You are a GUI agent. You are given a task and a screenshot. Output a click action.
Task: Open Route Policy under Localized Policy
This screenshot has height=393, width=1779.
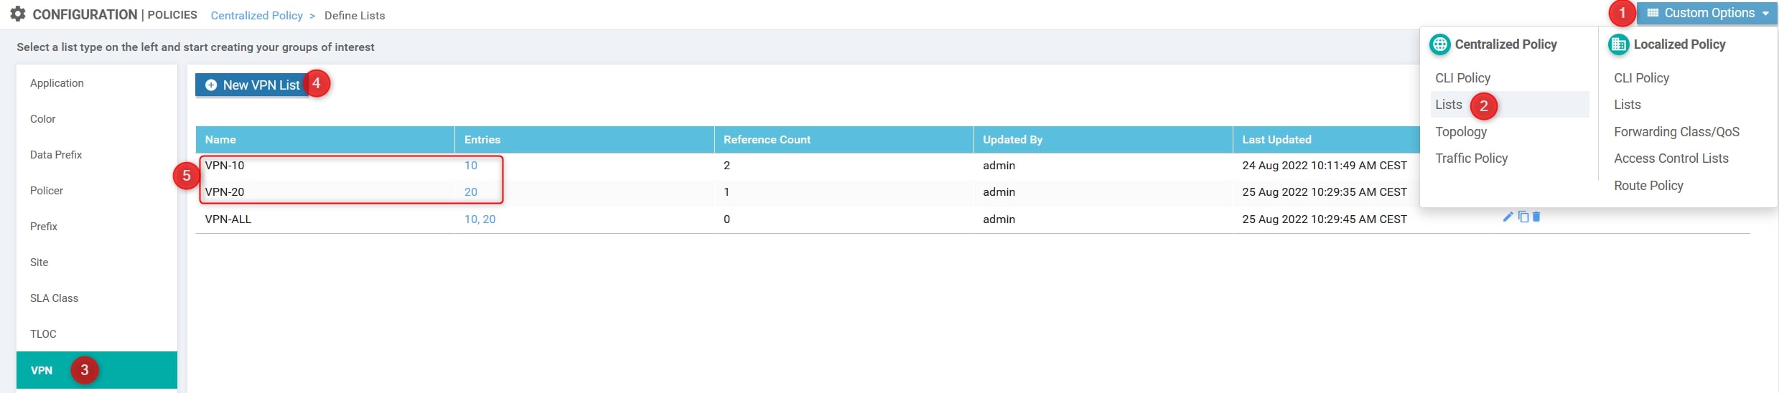tap(1648, 186)
